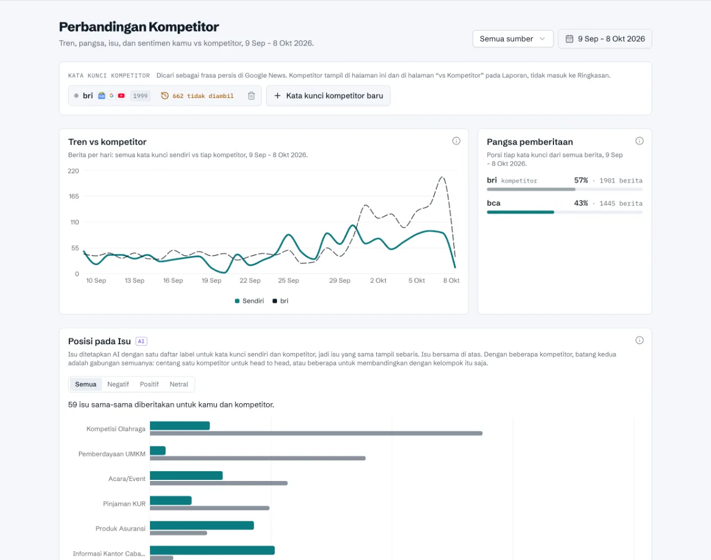Click the Google icon on bri chip

tap(111, 96)
